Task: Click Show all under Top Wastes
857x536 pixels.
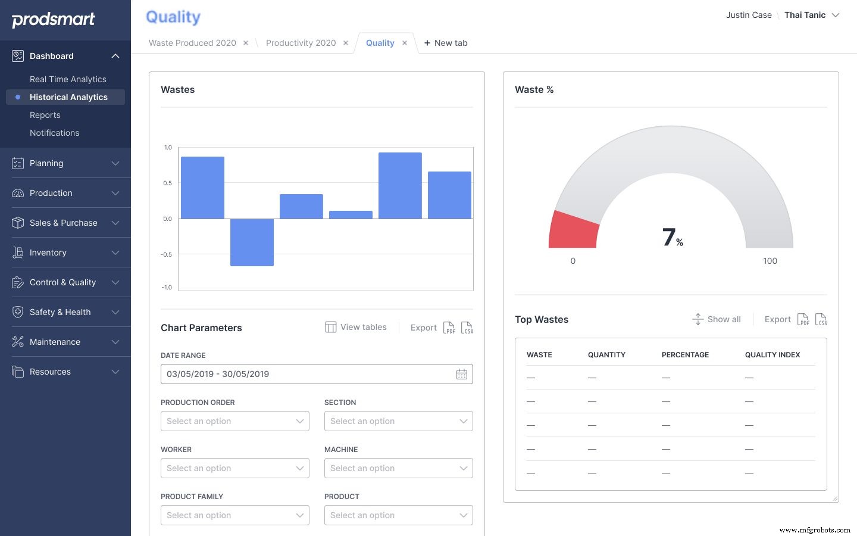Action: coord(717,319)
